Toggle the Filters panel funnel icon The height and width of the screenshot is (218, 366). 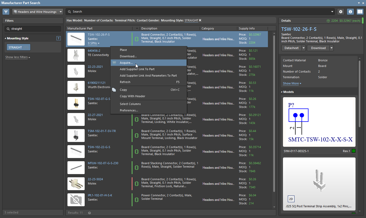[x=6, y=12]
